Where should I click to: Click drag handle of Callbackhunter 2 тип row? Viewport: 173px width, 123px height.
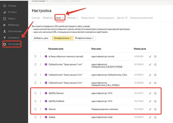coord(35,75)
